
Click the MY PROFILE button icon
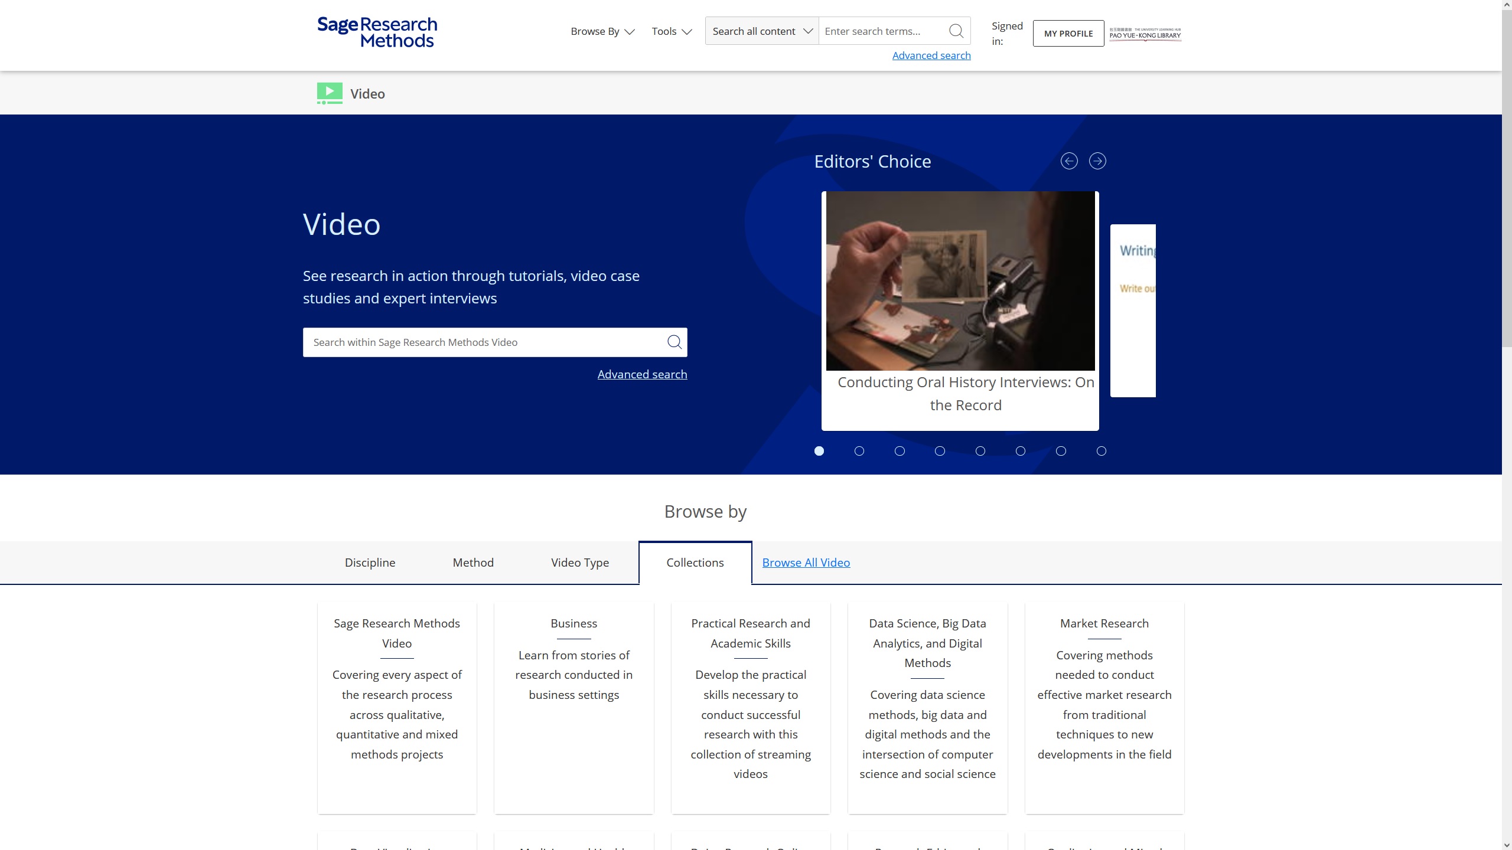pyautogui.click(x=1068, y=33)
